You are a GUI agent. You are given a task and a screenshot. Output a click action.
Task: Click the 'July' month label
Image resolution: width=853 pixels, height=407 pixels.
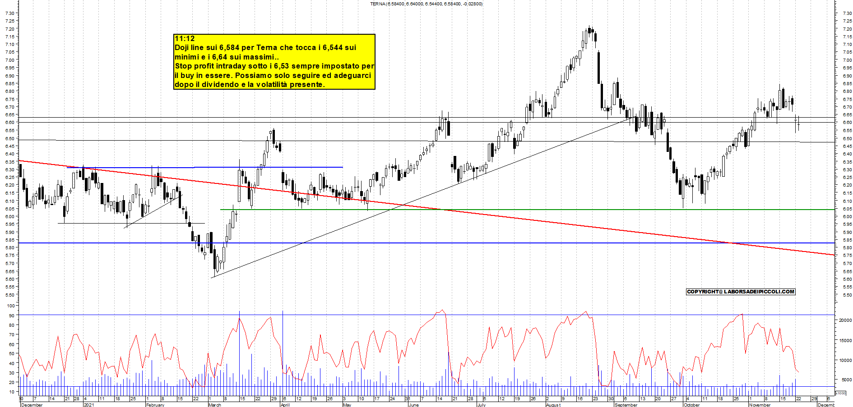[x=482, y=405]
